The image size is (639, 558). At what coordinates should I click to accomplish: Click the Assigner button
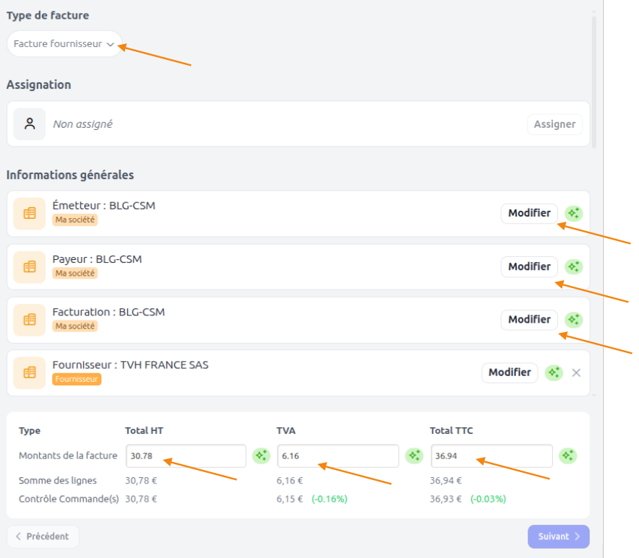[x=554, y=124]
